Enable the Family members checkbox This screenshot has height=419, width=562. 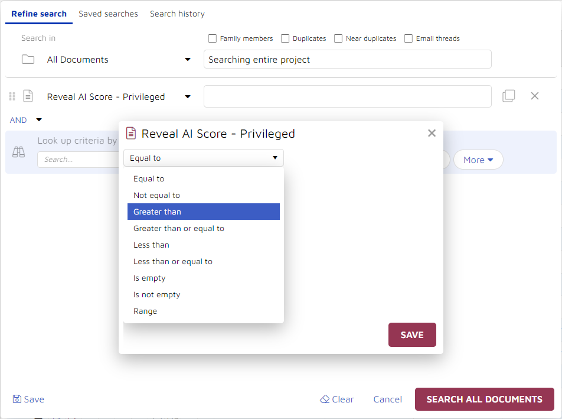coord(213,38)
